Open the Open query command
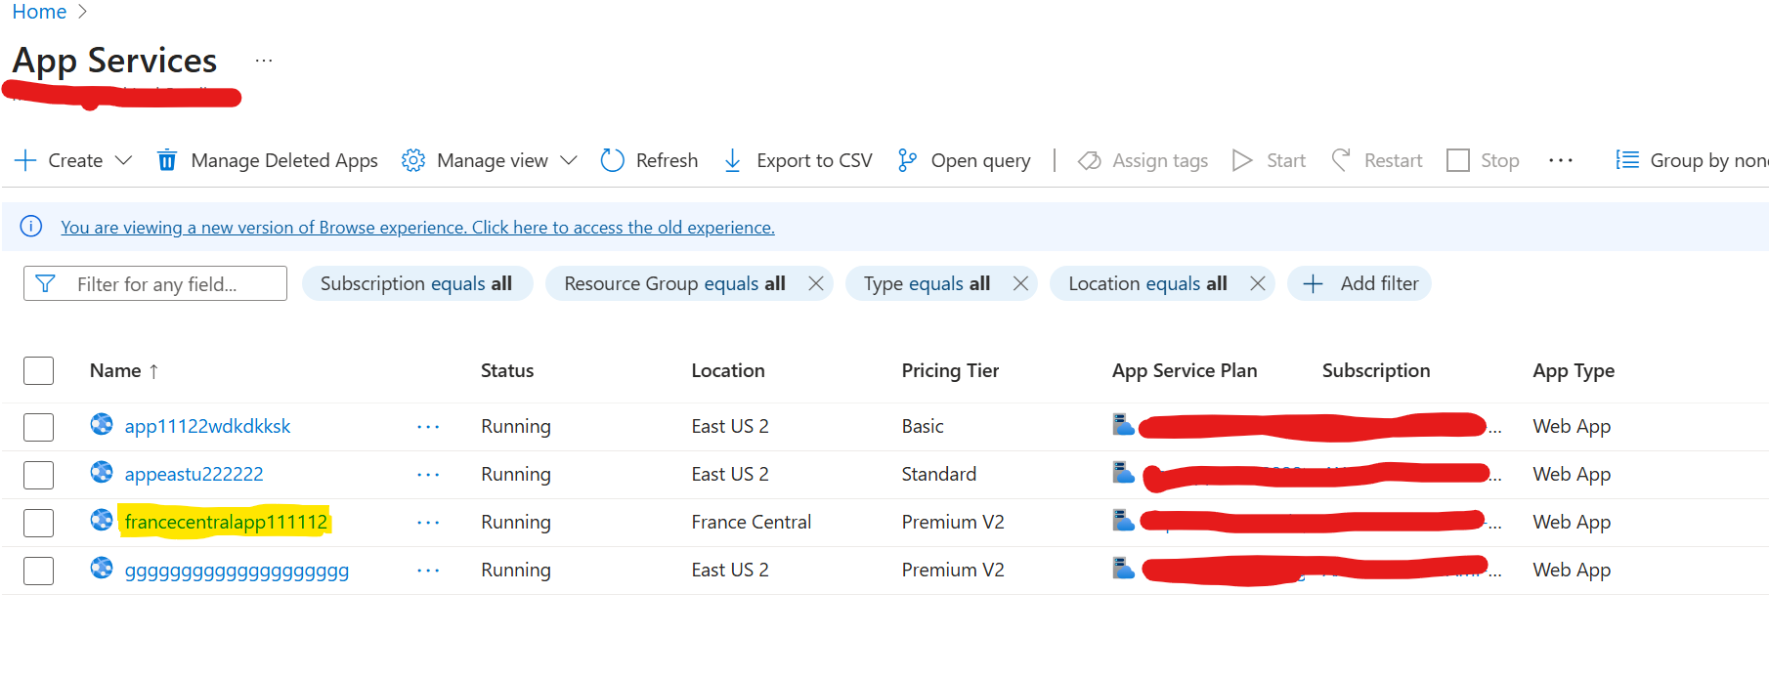The height and width of the screenshot is (678, 1769). 980,160
